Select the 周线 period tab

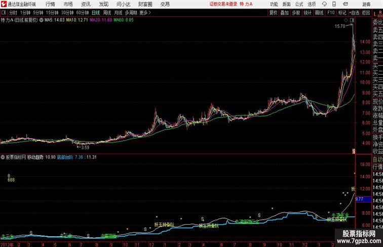pyautogui.click(x=107, y=13)
